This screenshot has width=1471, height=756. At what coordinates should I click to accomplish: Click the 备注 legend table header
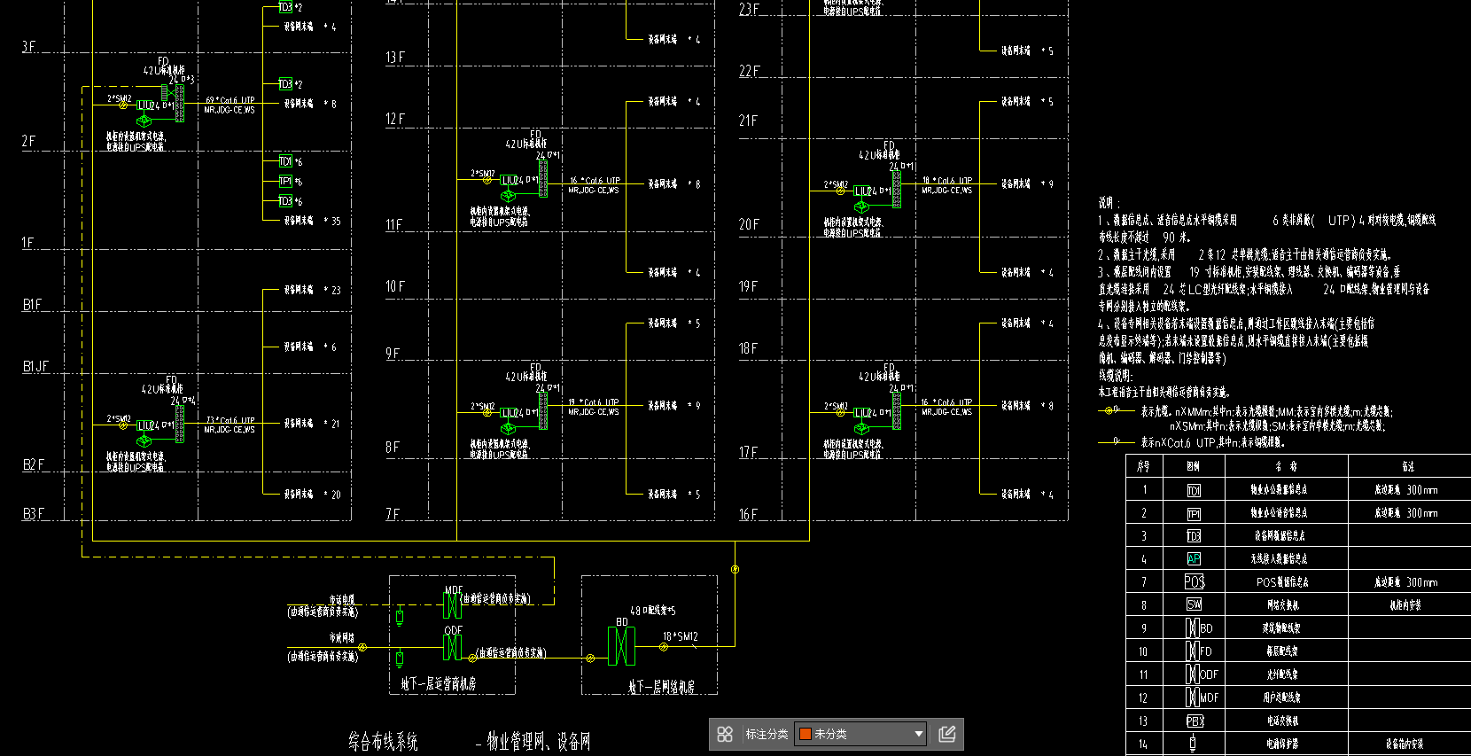point(1408,466)
